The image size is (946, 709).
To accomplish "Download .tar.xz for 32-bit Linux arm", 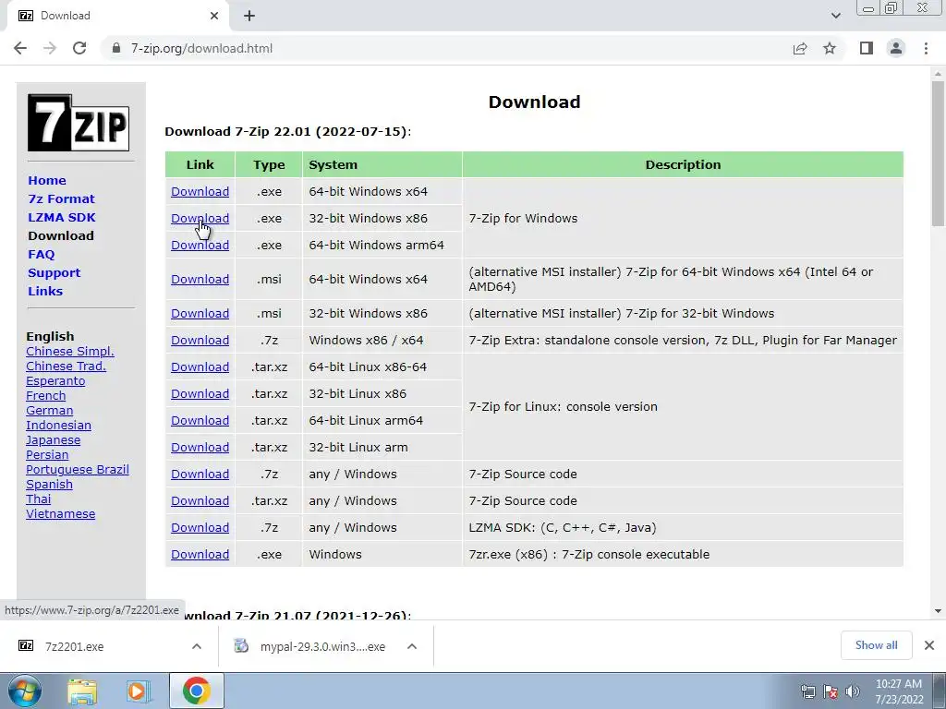I will pyautogui.click(x=200, y=448).
